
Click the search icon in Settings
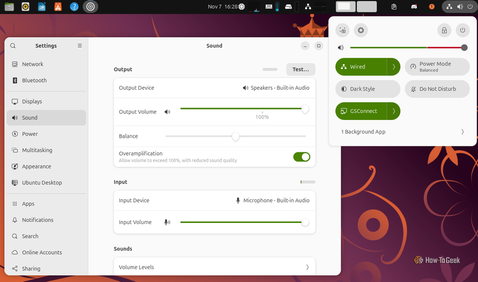[13, 46]
